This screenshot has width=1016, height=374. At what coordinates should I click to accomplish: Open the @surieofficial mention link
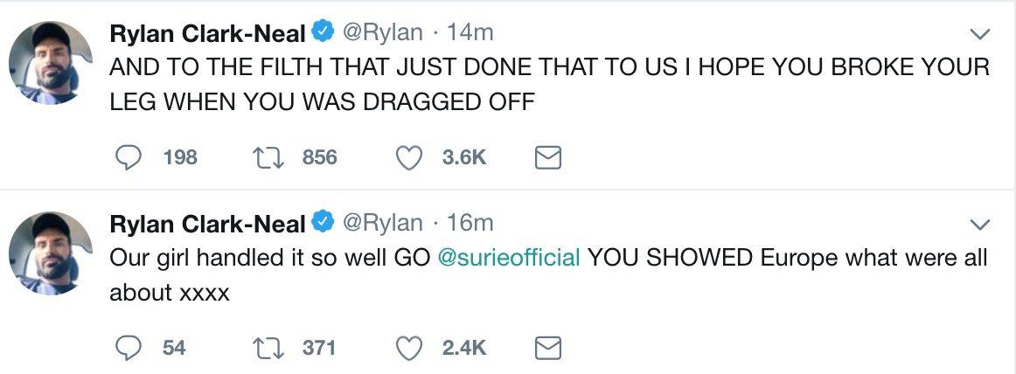(509, 260)
